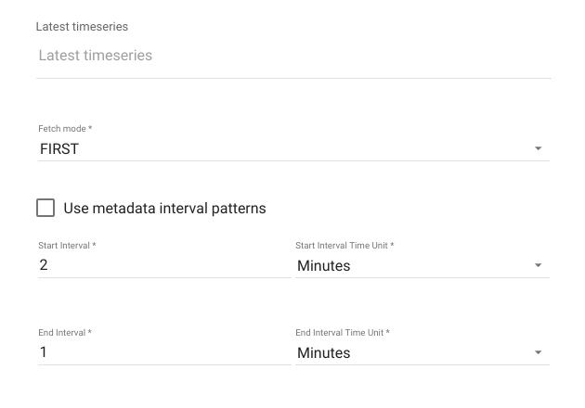Click the 'End Interval Time Unit *' label
This screenshot has height=408, width=585.
343,333
